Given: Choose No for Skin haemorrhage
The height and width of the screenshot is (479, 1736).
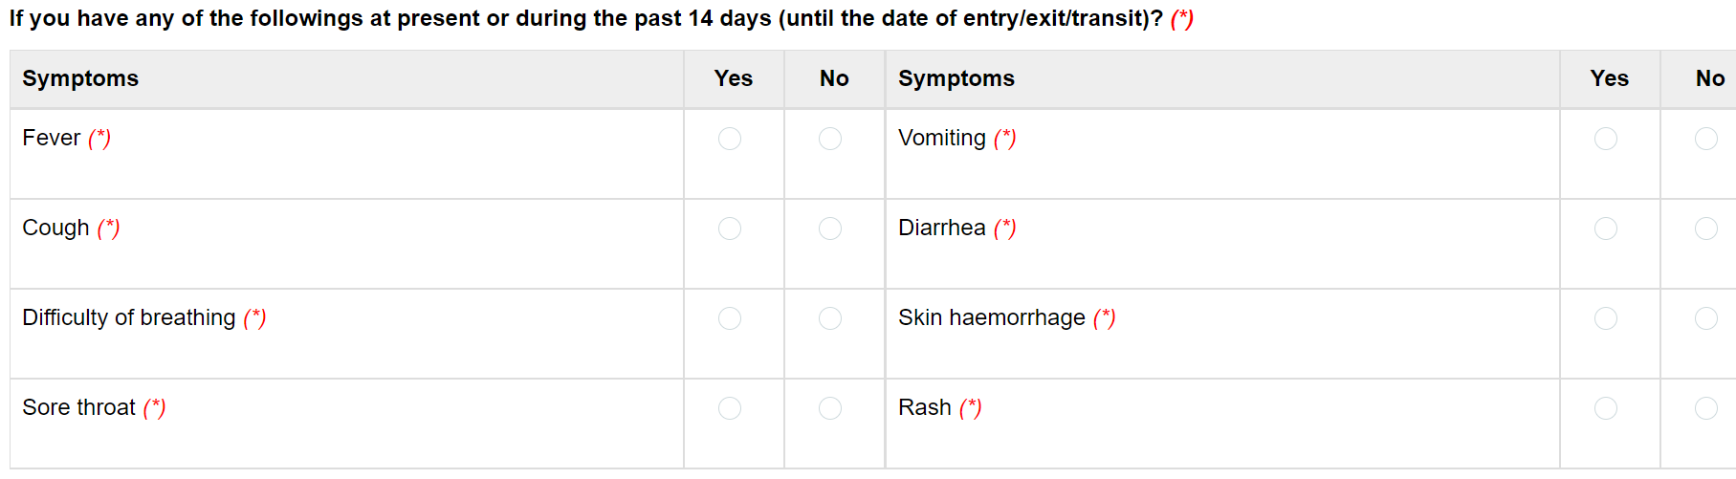Looking at the screenshot, I should pyautogui.click(x=1706, y=318).
